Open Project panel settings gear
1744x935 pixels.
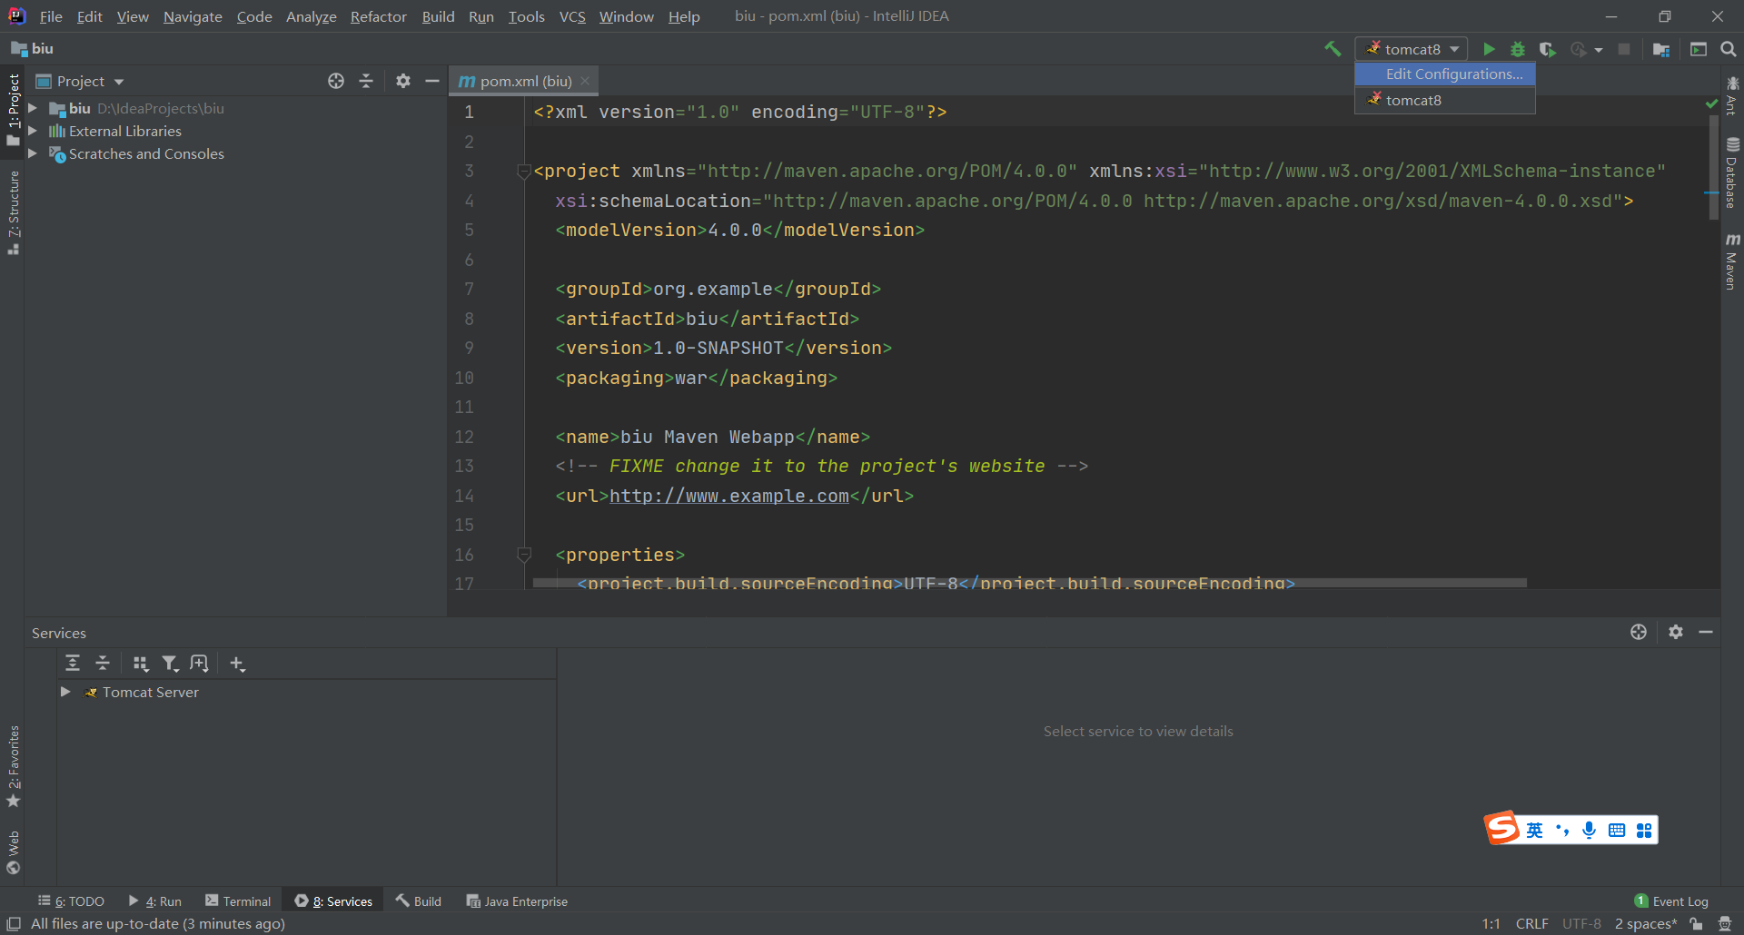403,81
